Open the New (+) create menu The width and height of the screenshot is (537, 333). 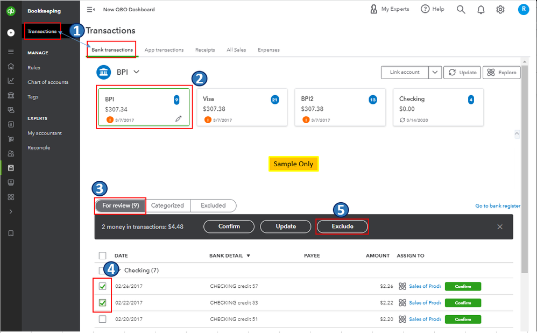(x=11, y=32)
